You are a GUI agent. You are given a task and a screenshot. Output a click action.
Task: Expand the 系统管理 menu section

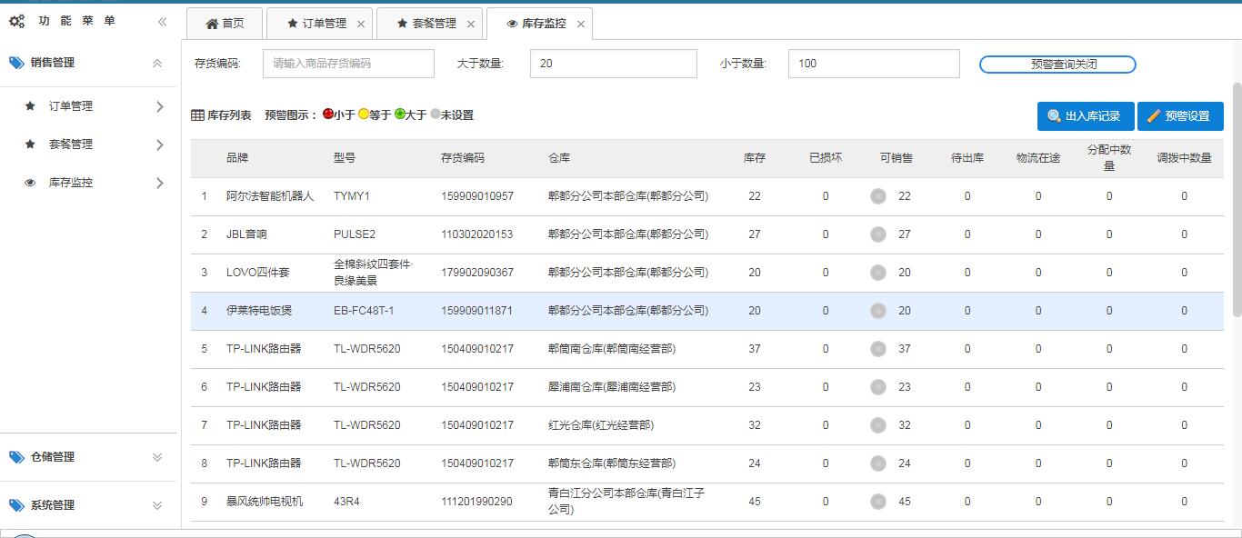tap(157, 505)
